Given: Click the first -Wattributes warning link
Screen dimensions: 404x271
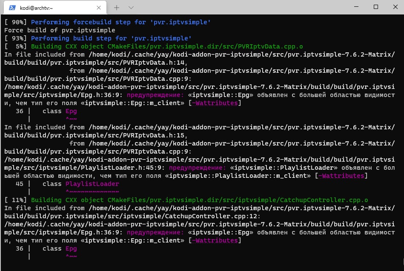Looking at the screenshot, I should pos(215,103).
